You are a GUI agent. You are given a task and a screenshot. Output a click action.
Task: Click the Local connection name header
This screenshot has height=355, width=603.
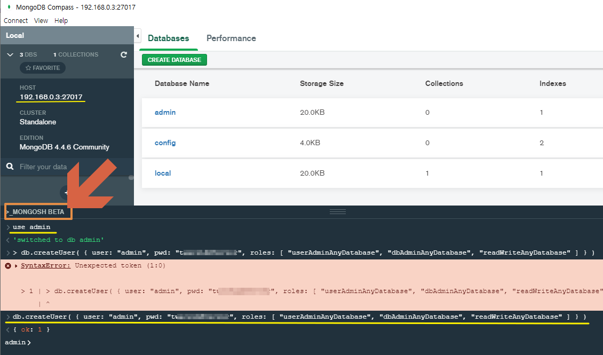15,35
